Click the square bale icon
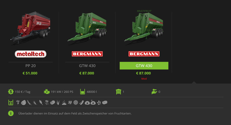231x125 pixels. click(105, 102)
